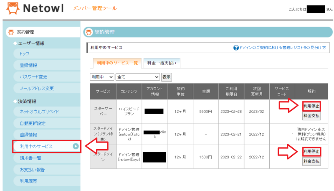Viewport: 334px width, 191px height.
Task: Click the 契約管理 sidebar header icon
Action: (x=11, y=32)
